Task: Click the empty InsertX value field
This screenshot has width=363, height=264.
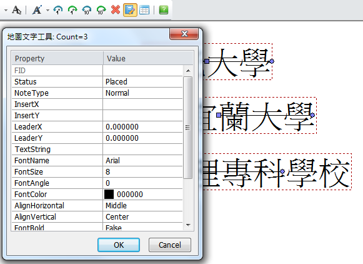Action: (x=142, y=104)
